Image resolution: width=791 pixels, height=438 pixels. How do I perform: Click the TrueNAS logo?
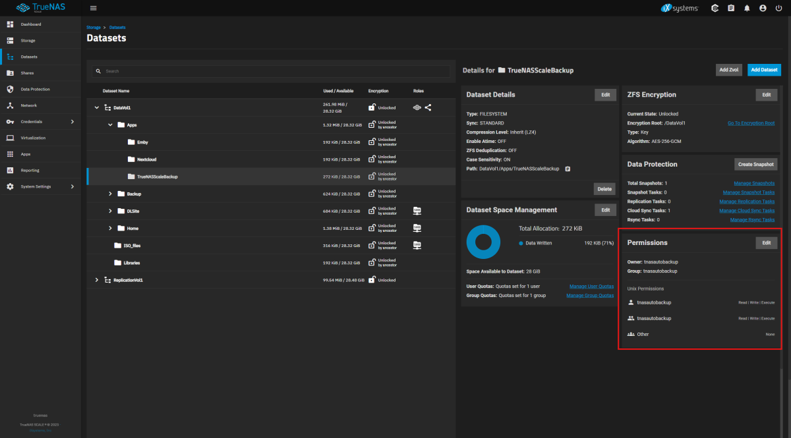tap(41, 8)
